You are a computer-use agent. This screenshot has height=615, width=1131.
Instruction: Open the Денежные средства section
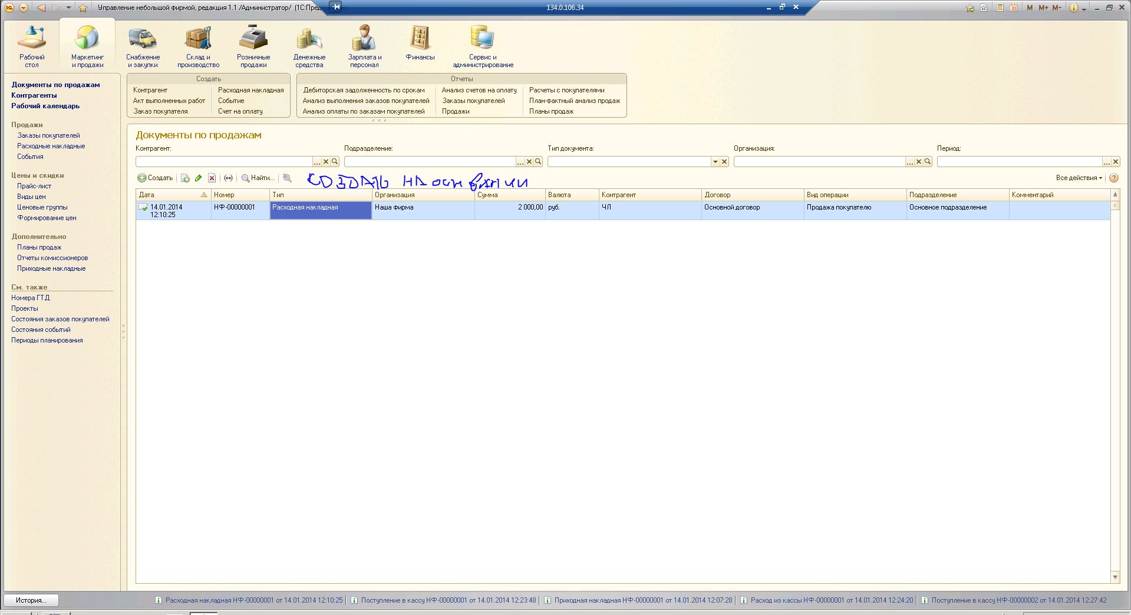(309, 46)
